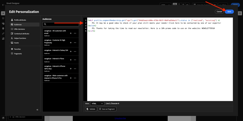Add 'Customer AI High Propensity' audience

tap(71, 42)
